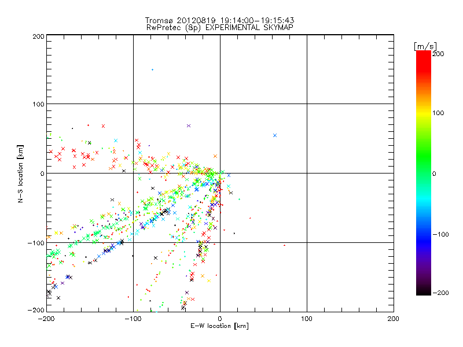This screenshot has width=463, height=347.
Task: Click the small blue dot near 150 km north
Action: pos(152,70)
